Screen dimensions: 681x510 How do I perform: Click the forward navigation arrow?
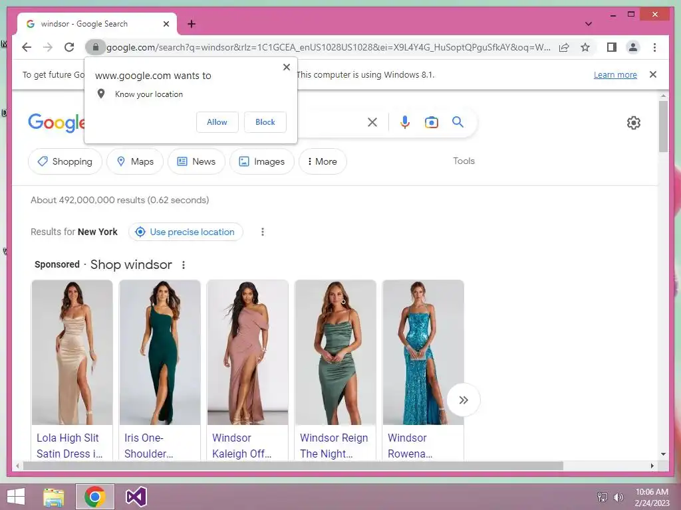[x=48, y=47]
